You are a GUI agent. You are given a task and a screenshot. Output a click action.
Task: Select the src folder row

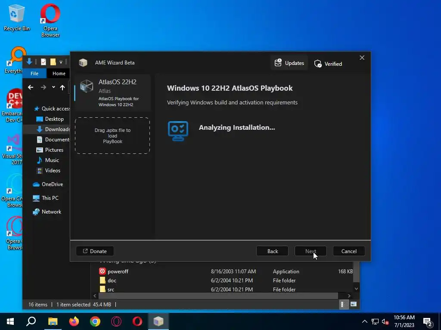click(226, 289)
